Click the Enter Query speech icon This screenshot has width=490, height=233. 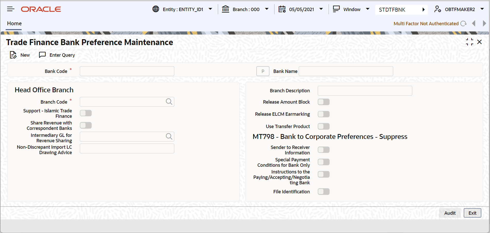point(42,55)
